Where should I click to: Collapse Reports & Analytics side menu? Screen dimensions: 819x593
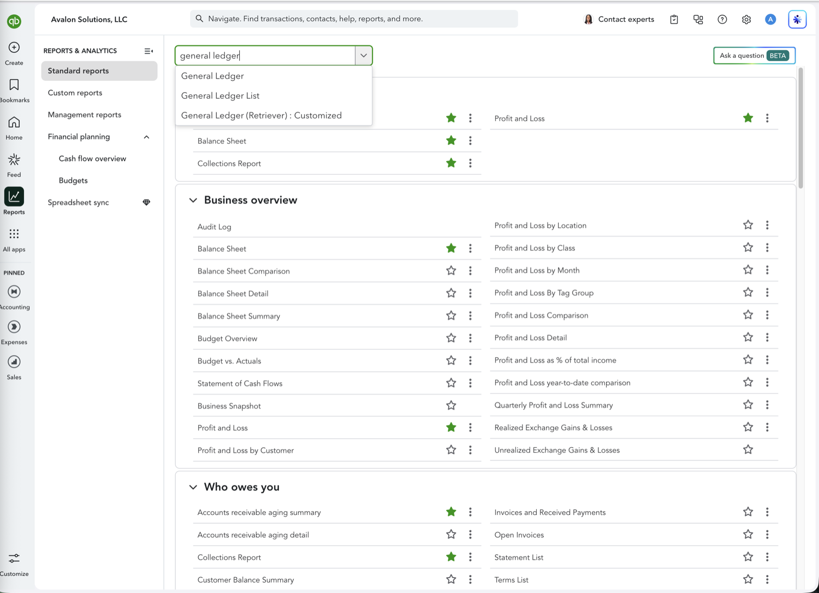[149, 51]
